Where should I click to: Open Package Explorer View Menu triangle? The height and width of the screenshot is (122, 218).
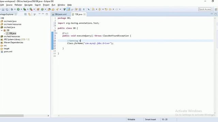tap(40, 14)
